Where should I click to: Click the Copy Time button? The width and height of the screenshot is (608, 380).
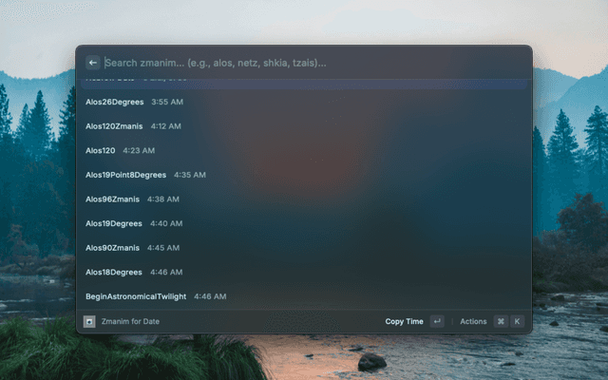point(404,321)
